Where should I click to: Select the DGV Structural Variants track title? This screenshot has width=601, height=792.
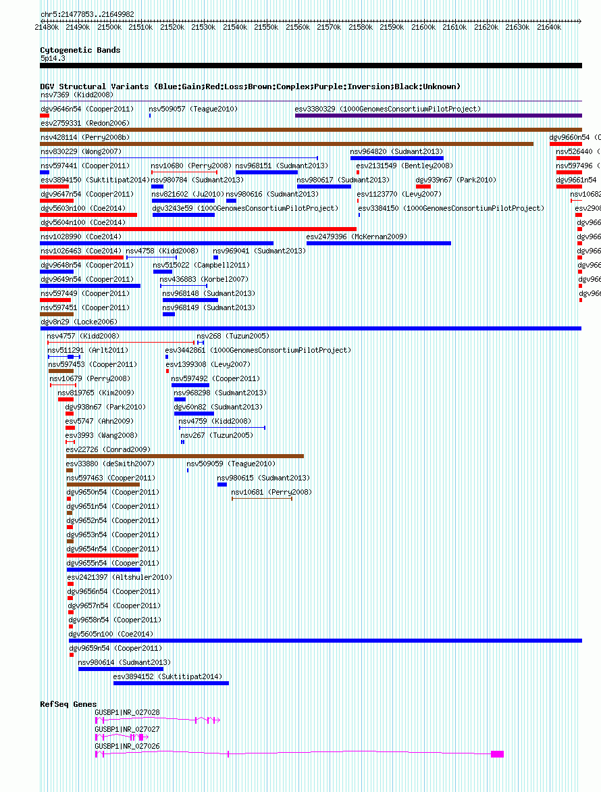click(x=251, y=86)
